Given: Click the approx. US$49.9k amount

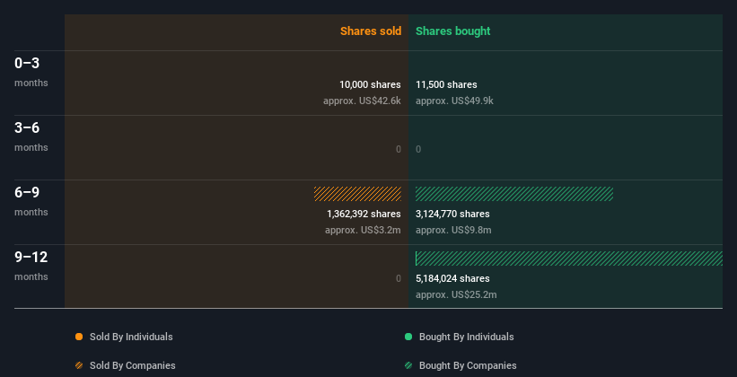Looking at the screenshot, I should point(454,101).
